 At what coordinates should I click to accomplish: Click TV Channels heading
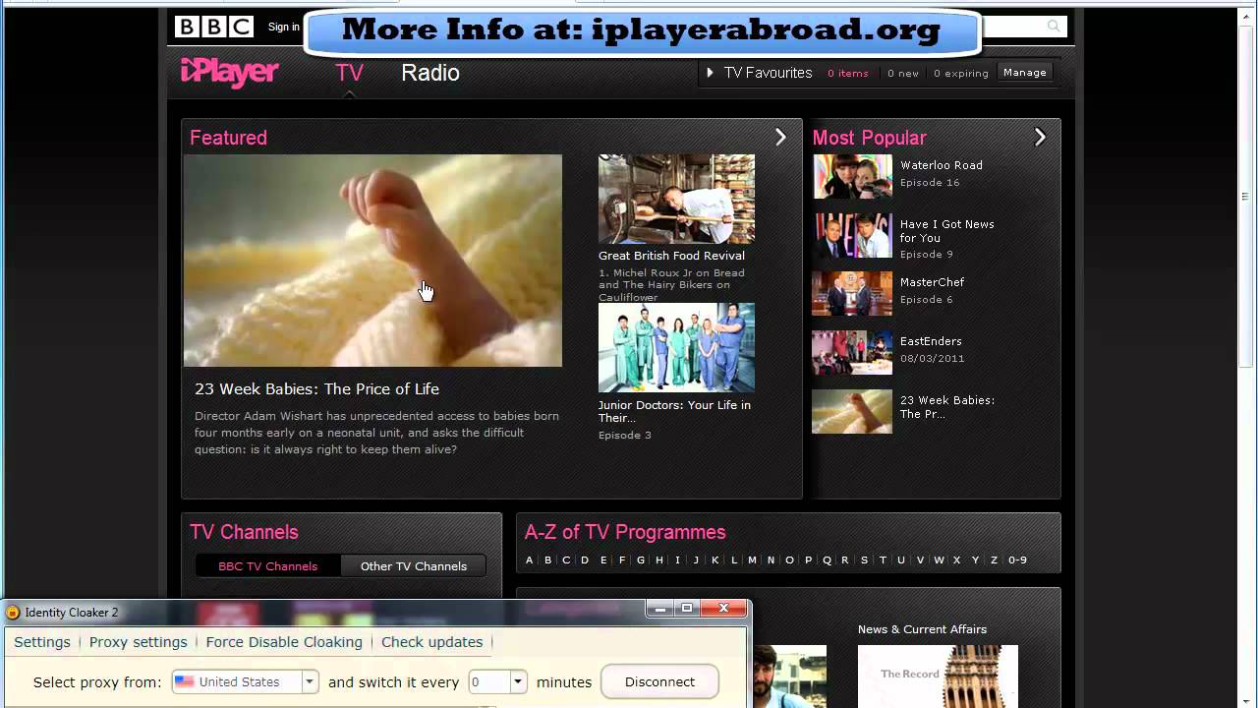point(244,532)
